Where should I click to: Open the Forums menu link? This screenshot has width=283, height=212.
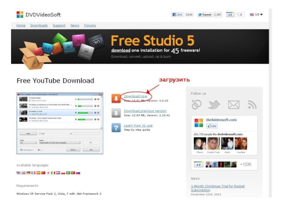point(90,25)
